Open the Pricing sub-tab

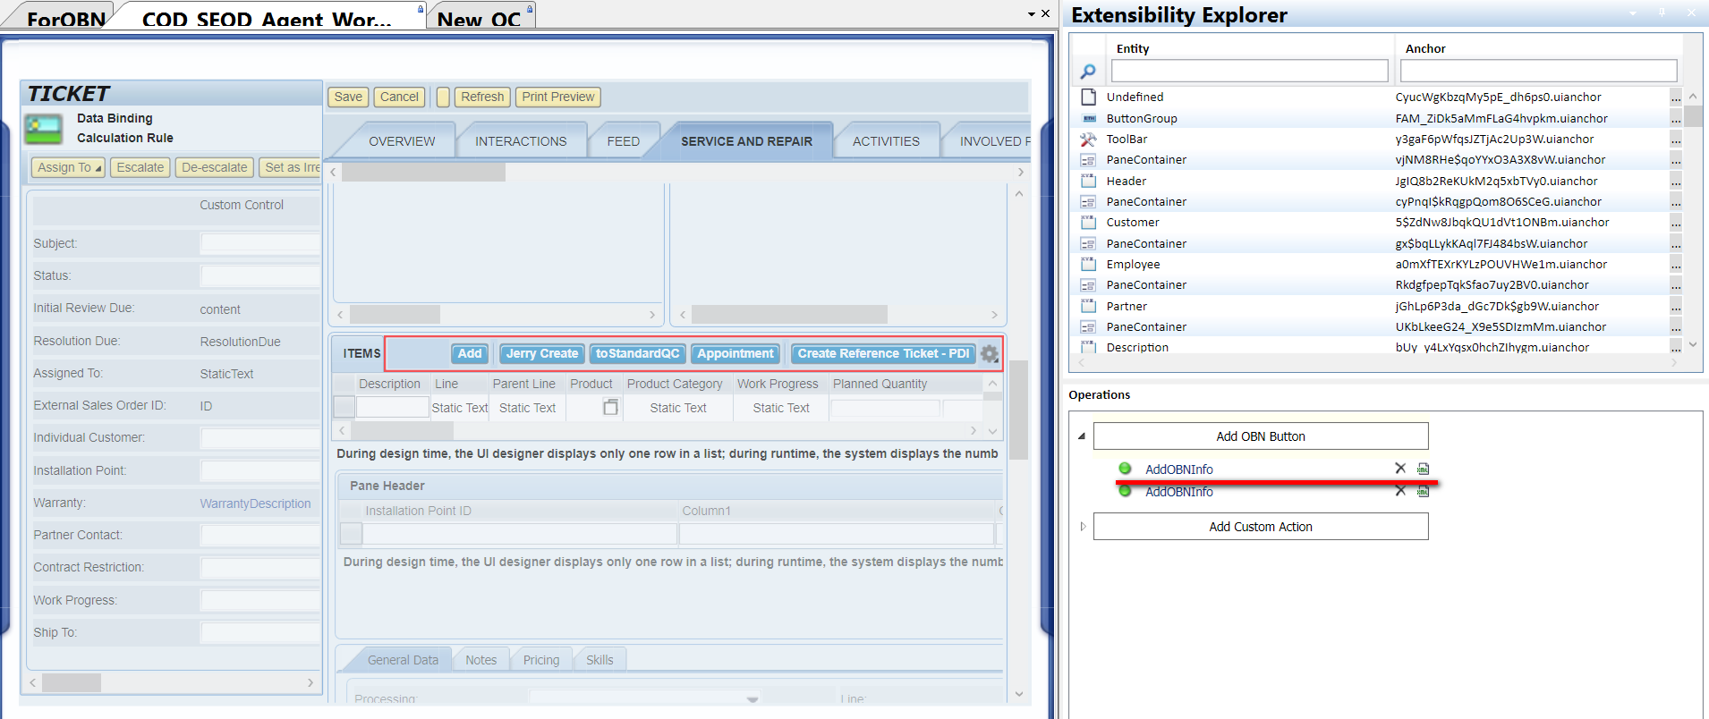[541, 660]
